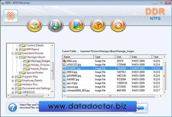
Task: Open the orange help question icon
Action: [98, 25]
